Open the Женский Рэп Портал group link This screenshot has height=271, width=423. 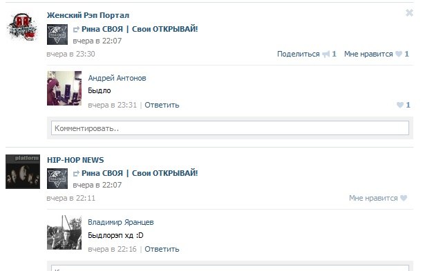coord(88,15)
